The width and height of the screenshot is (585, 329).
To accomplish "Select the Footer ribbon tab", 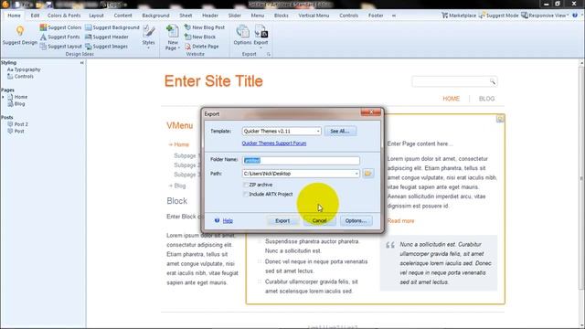I will point(376,16).
